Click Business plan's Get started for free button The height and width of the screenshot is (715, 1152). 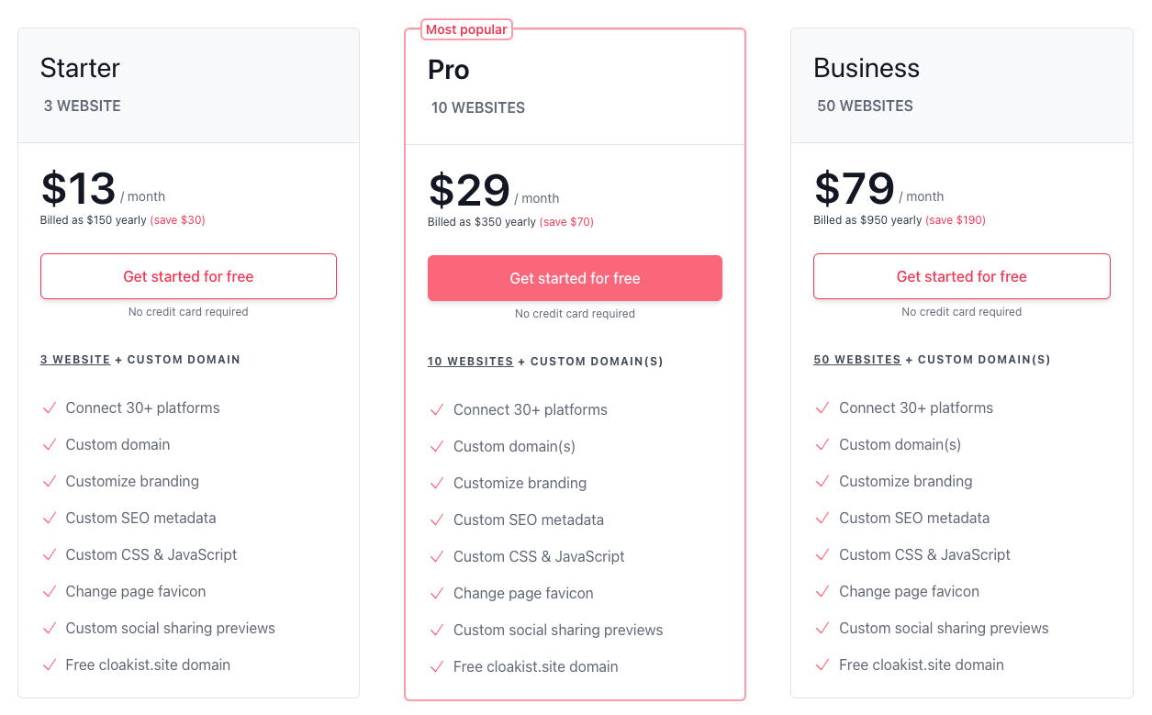961,276
